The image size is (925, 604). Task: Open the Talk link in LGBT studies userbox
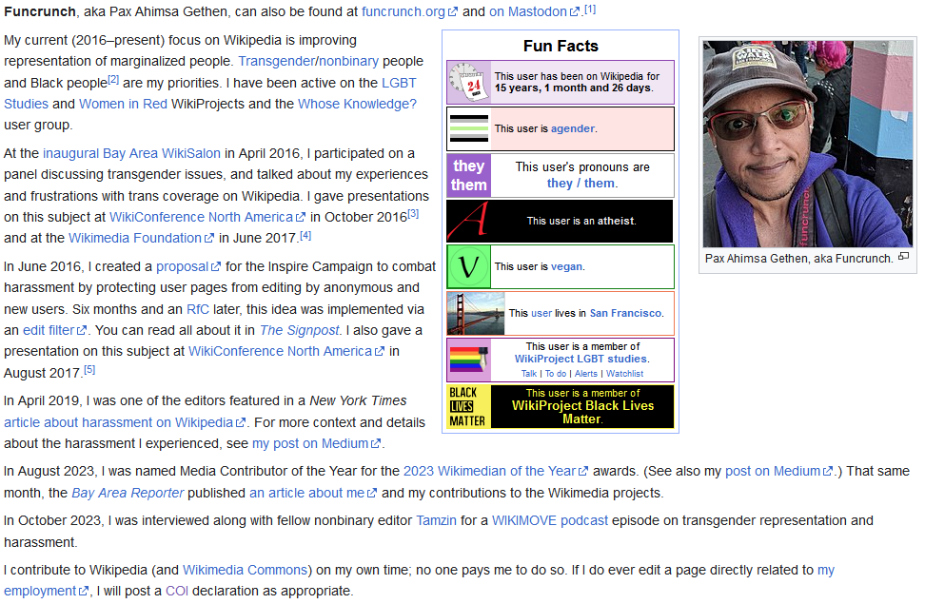point(529,374)
